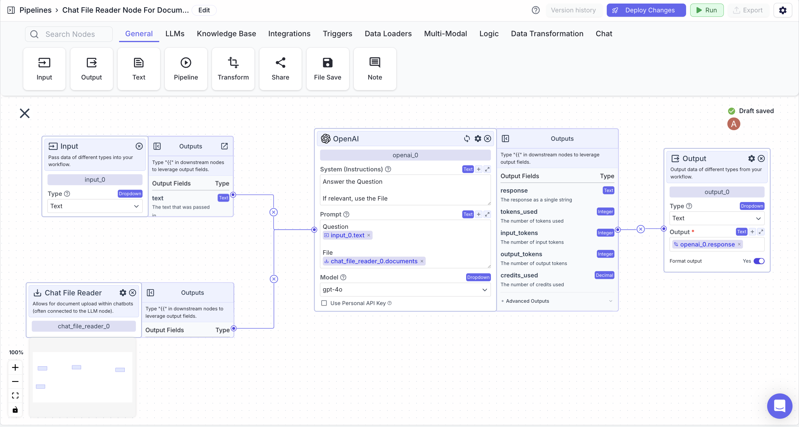Toggle the Format output switch
The image size is (799, 427).
759,261
